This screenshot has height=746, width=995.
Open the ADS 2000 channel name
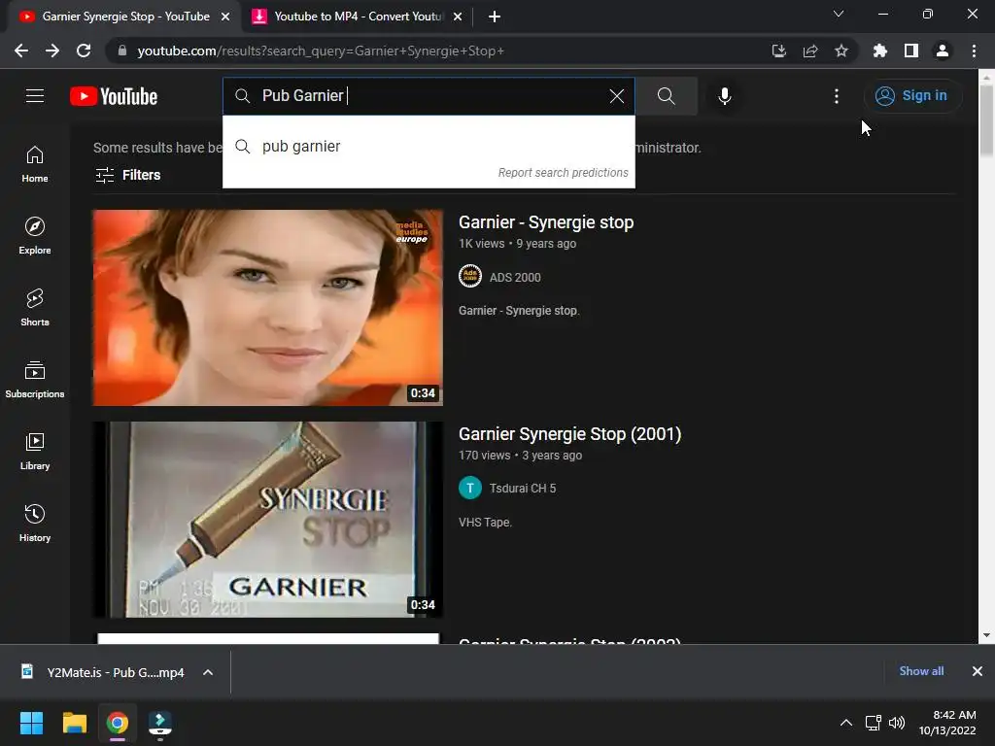click(x=515, y=277)
